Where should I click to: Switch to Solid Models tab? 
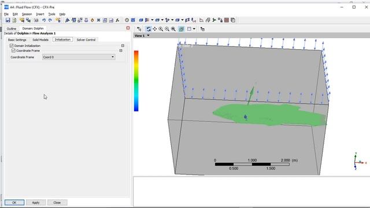click(x=40, y=40)
